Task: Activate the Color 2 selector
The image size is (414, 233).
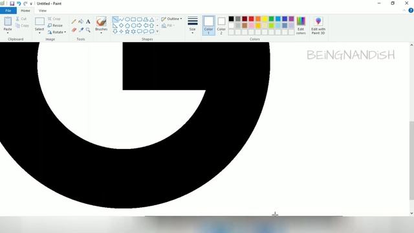Action: click(x=221, y=25)
